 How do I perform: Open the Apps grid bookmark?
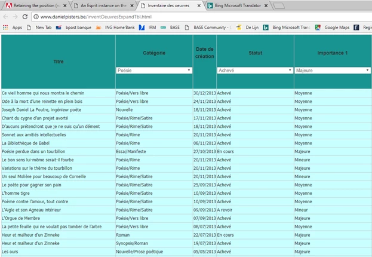click(x=13, y=27)
